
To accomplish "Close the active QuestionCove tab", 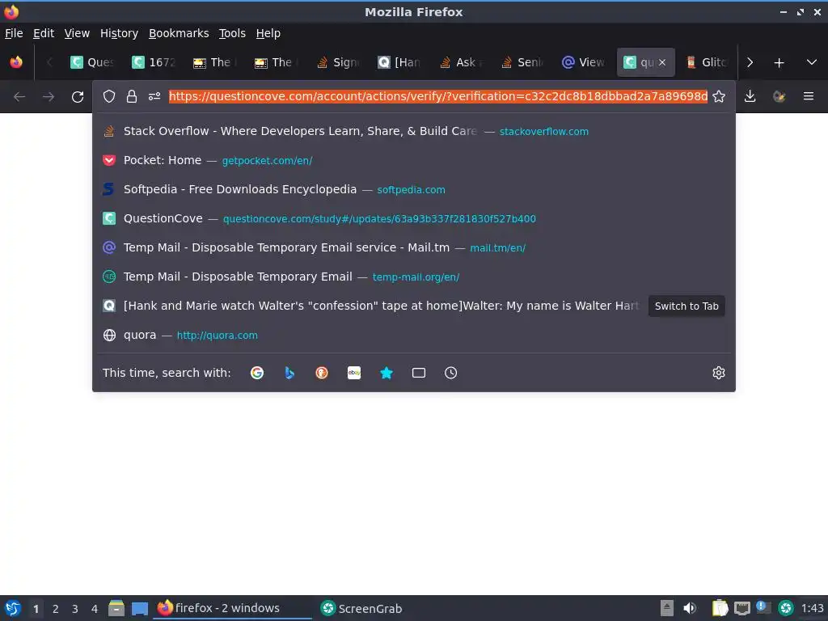I will pyautogui.click(x=662, y=62).
